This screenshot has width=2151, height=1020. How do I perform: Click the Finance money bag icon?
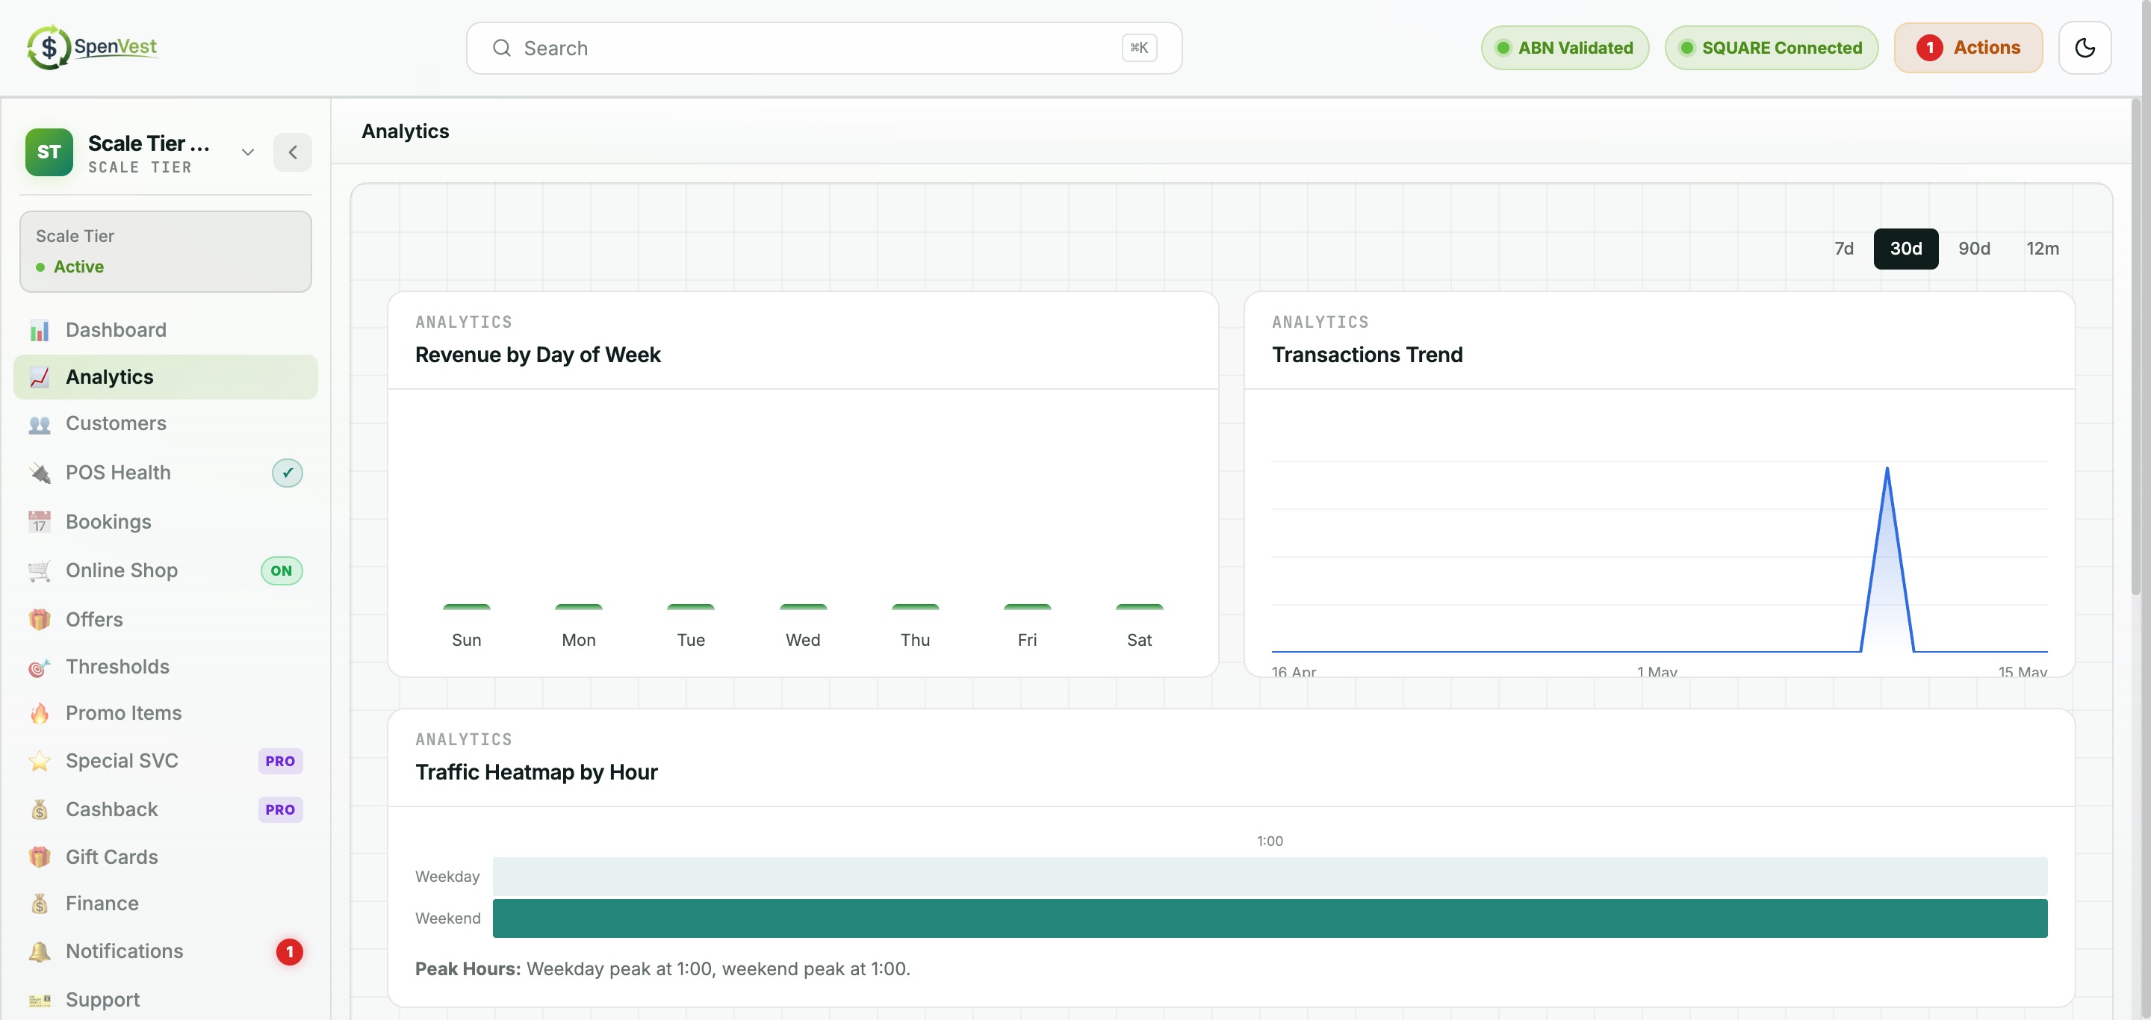(40, 904)
